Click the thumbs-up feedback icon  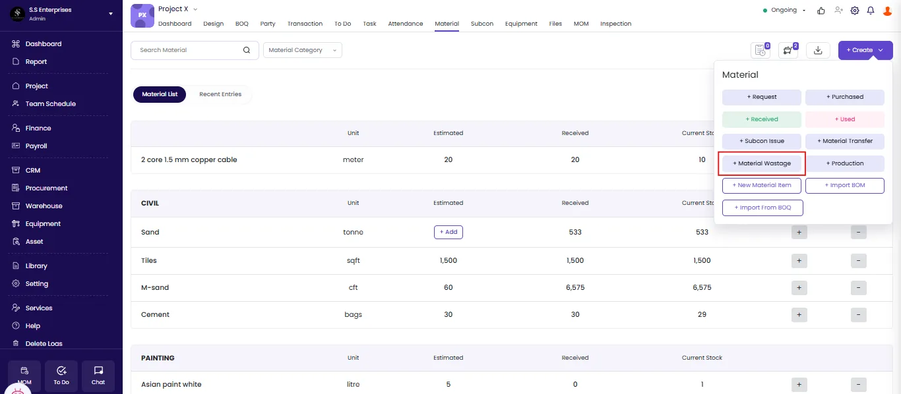point(821,11)
